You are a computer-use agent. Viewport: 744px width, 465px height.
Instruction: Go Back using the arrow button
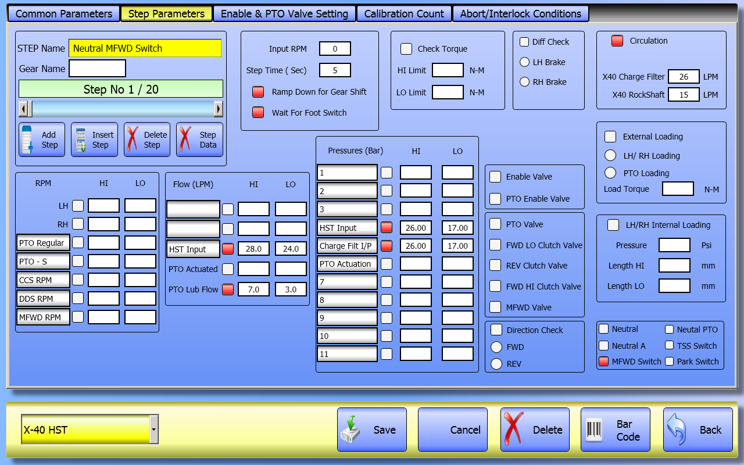pos(697,430)
